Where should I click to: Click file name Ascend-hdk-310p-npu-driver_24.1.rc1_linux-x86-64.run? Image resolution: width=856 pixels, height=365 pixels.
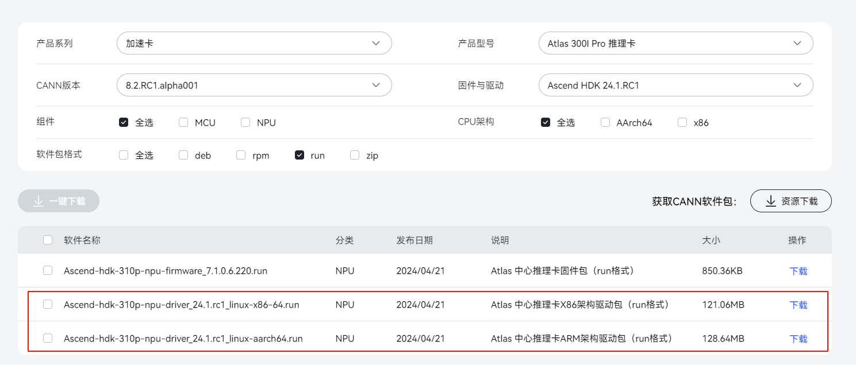coord(182,305)
